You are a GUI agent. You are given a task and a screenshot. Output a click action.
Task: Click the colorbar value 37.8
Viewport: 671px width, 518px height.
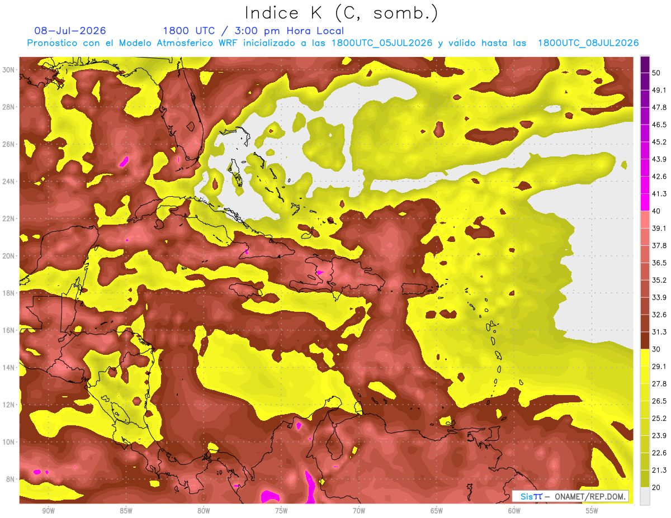coord(660,246)
